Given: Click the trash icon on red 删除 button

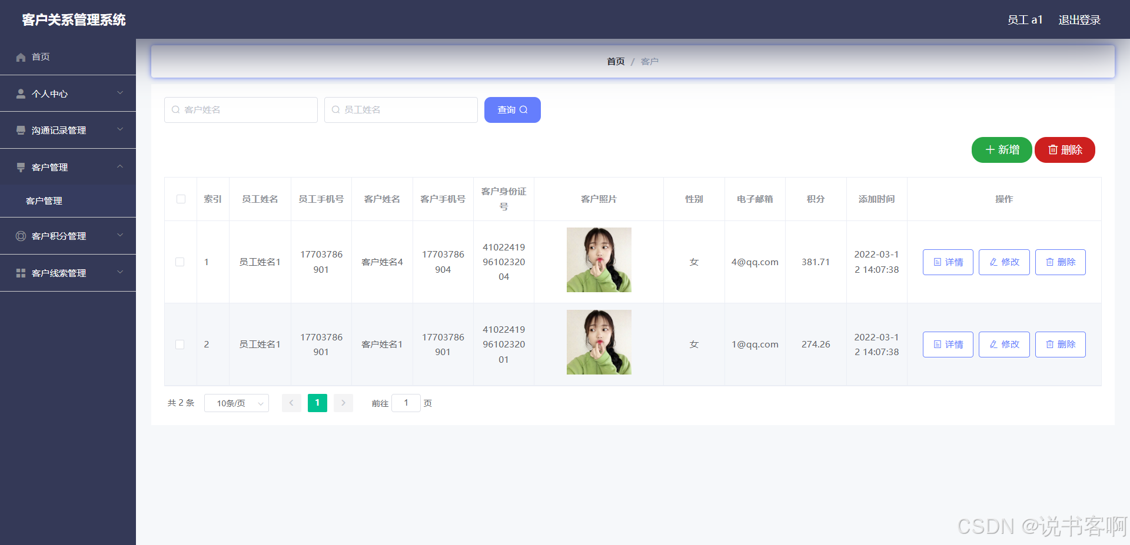Looking at the screenshot, I should point(1053,150).
